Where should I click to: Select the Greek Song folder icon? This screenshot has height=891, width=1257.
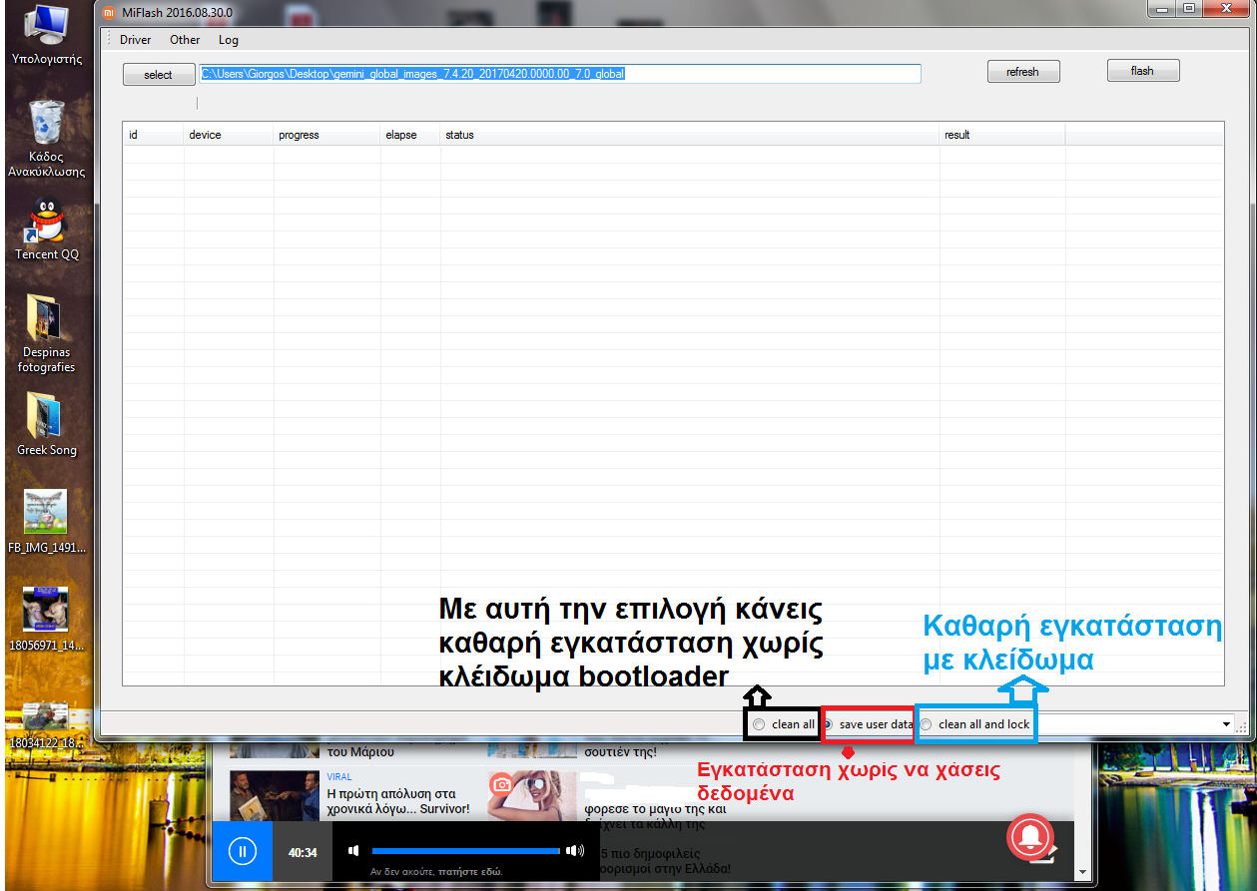[x=46, y=423]
